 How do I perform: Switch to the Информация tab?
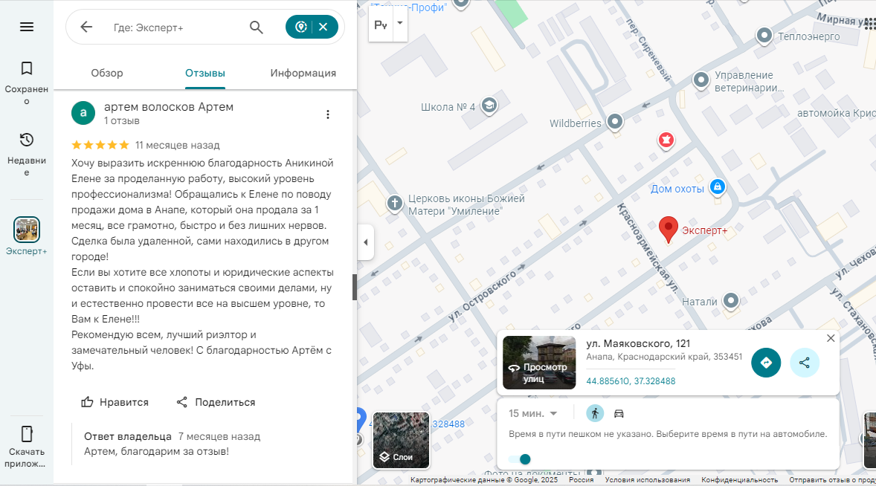coord(303,73)
